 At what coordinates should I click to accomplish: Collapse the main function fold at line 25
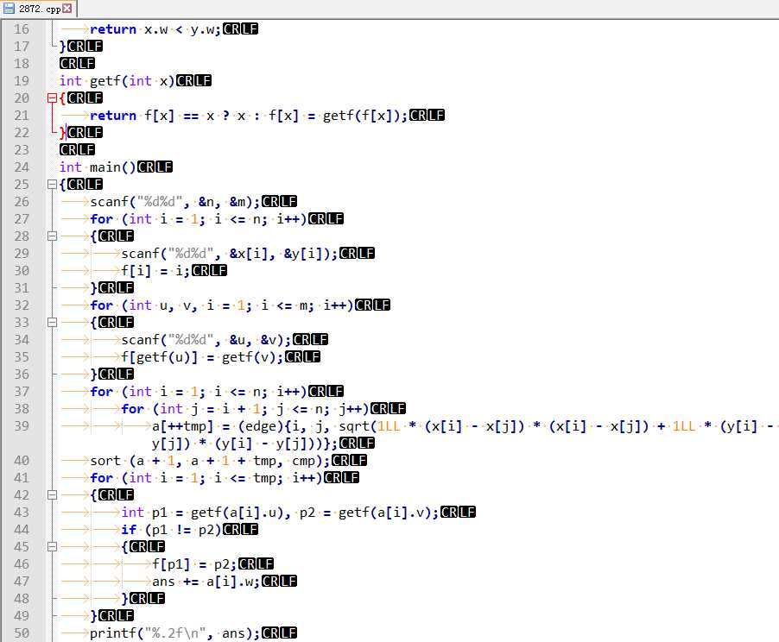point(52,184)
